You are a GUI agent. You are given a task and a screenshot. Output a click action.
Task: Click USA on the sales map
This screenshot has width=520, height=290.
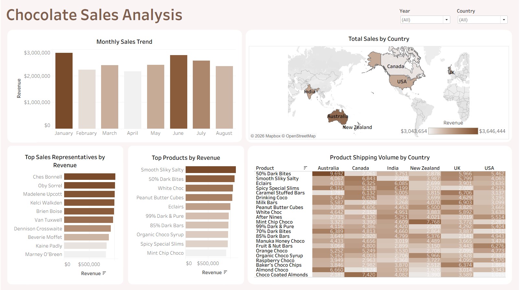pyautogui.click(x=402, y=82)
